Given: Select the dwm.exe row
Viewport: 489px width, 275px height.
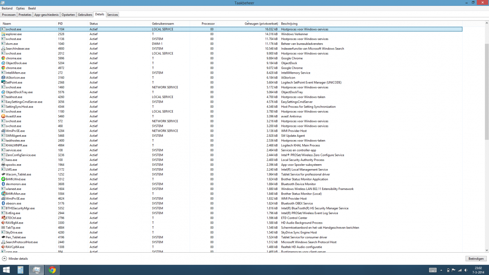Looking at the screenshot, I should pos(231,44).
